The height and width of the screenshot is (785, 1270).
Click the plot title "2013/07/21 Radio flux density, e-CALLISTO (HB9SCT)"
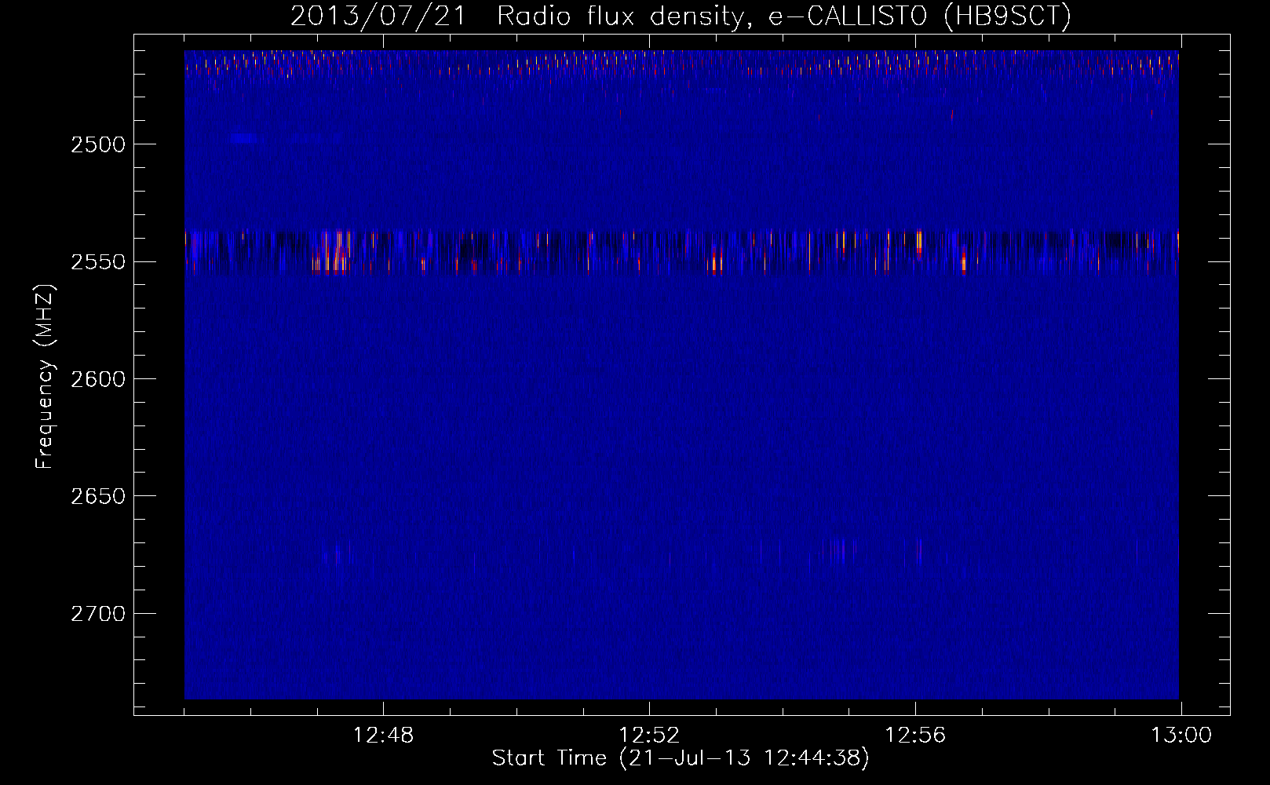(x=681, y=16)
